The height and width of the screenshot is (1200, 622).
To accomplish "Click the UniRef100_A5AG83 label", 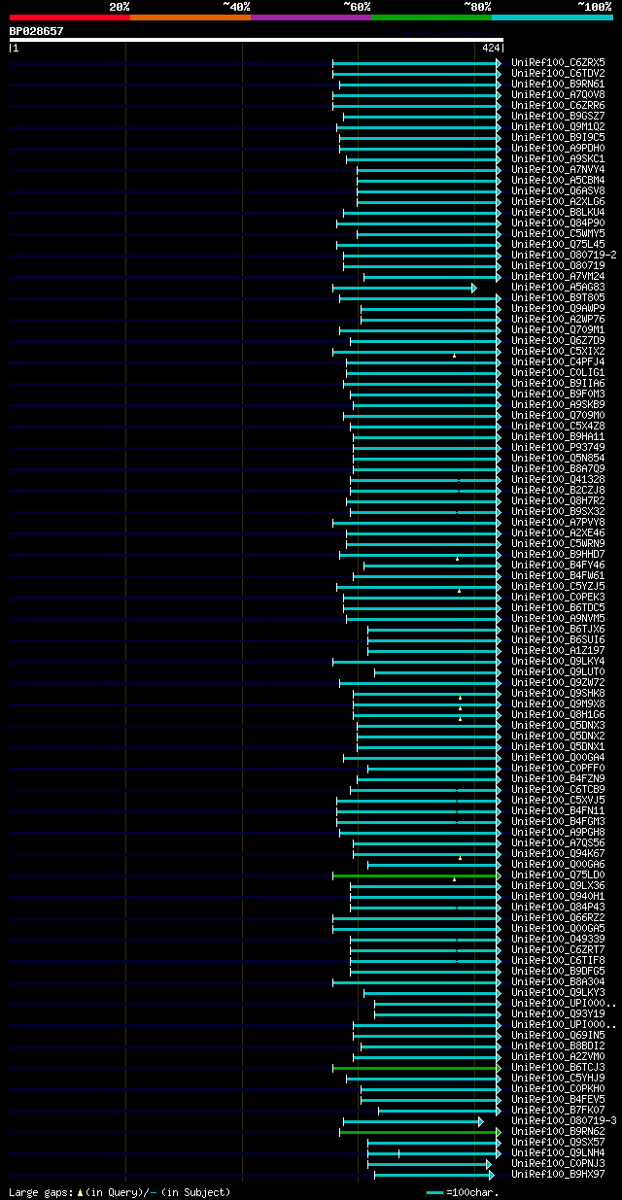I will click(x=558, y=287).
